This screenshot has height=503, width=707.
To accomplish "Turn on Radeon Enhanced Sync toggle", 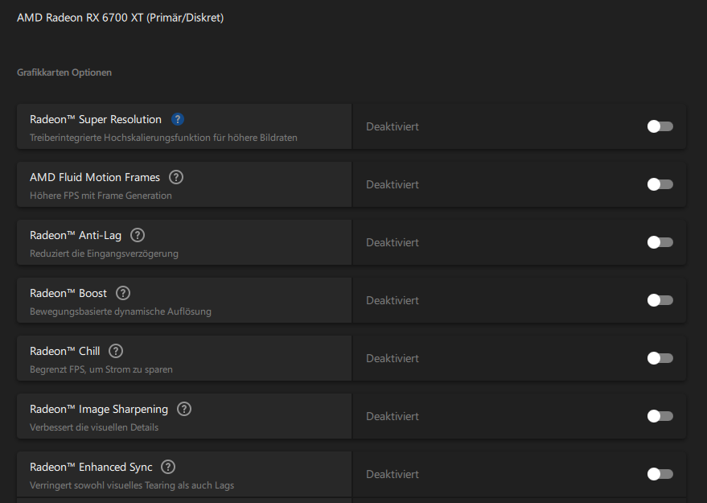I will tap(660, 474).
